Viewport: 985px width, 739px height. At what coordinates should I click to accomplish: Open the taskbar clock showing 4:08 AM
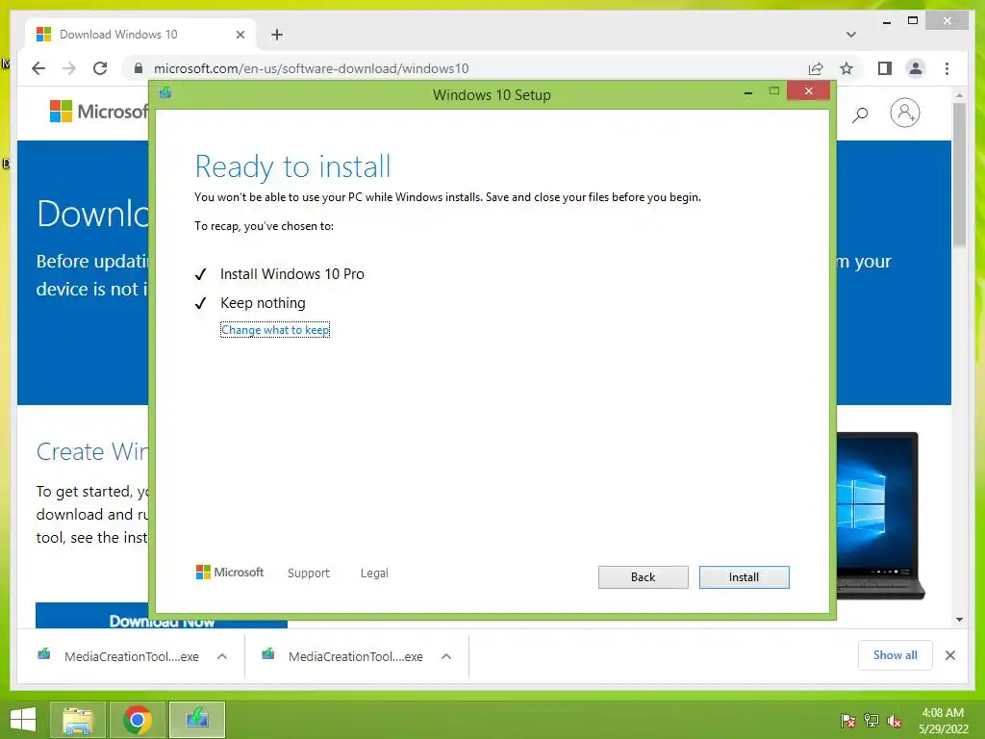coord(943,721)
